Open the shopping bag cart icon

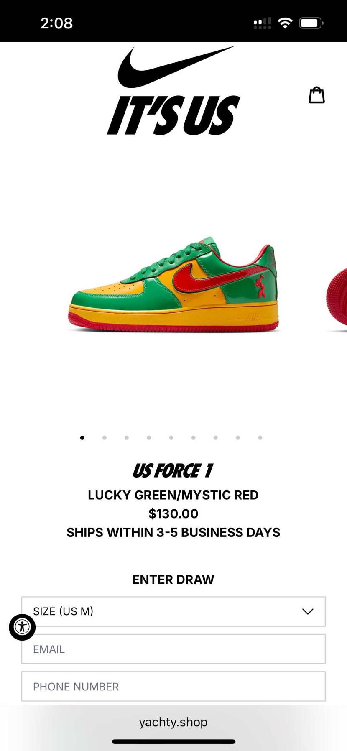click(316, 95)
